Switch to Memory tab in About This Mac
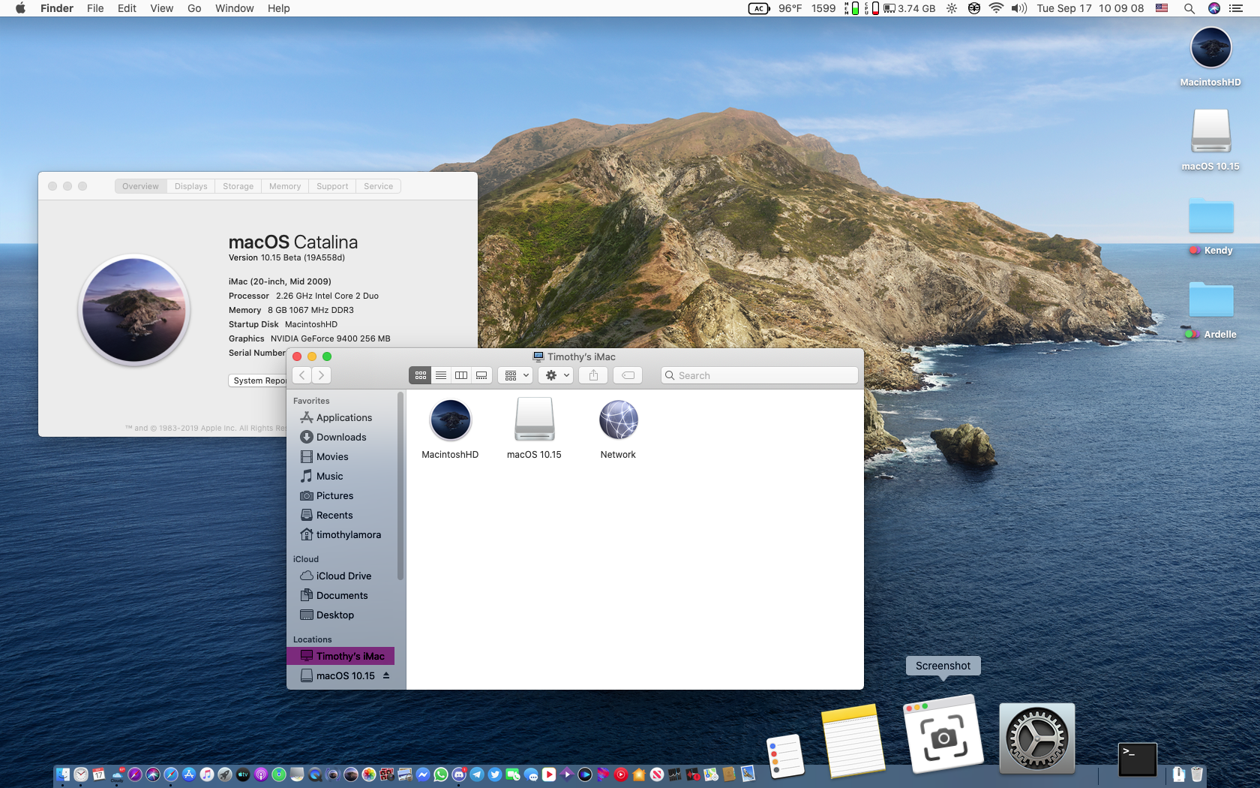This screenshot has width=1260, height=788. 285,186
